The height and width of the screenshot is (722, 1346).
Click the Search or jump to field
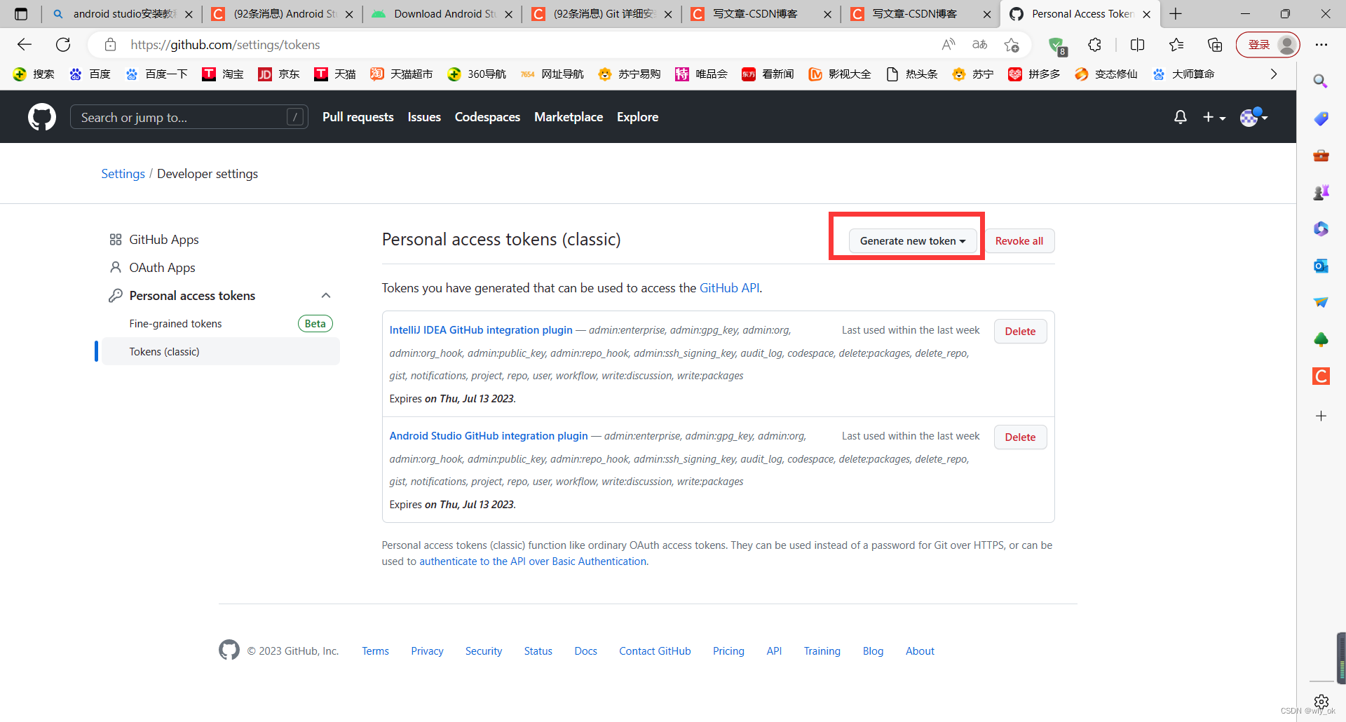(x=188, y=117)
